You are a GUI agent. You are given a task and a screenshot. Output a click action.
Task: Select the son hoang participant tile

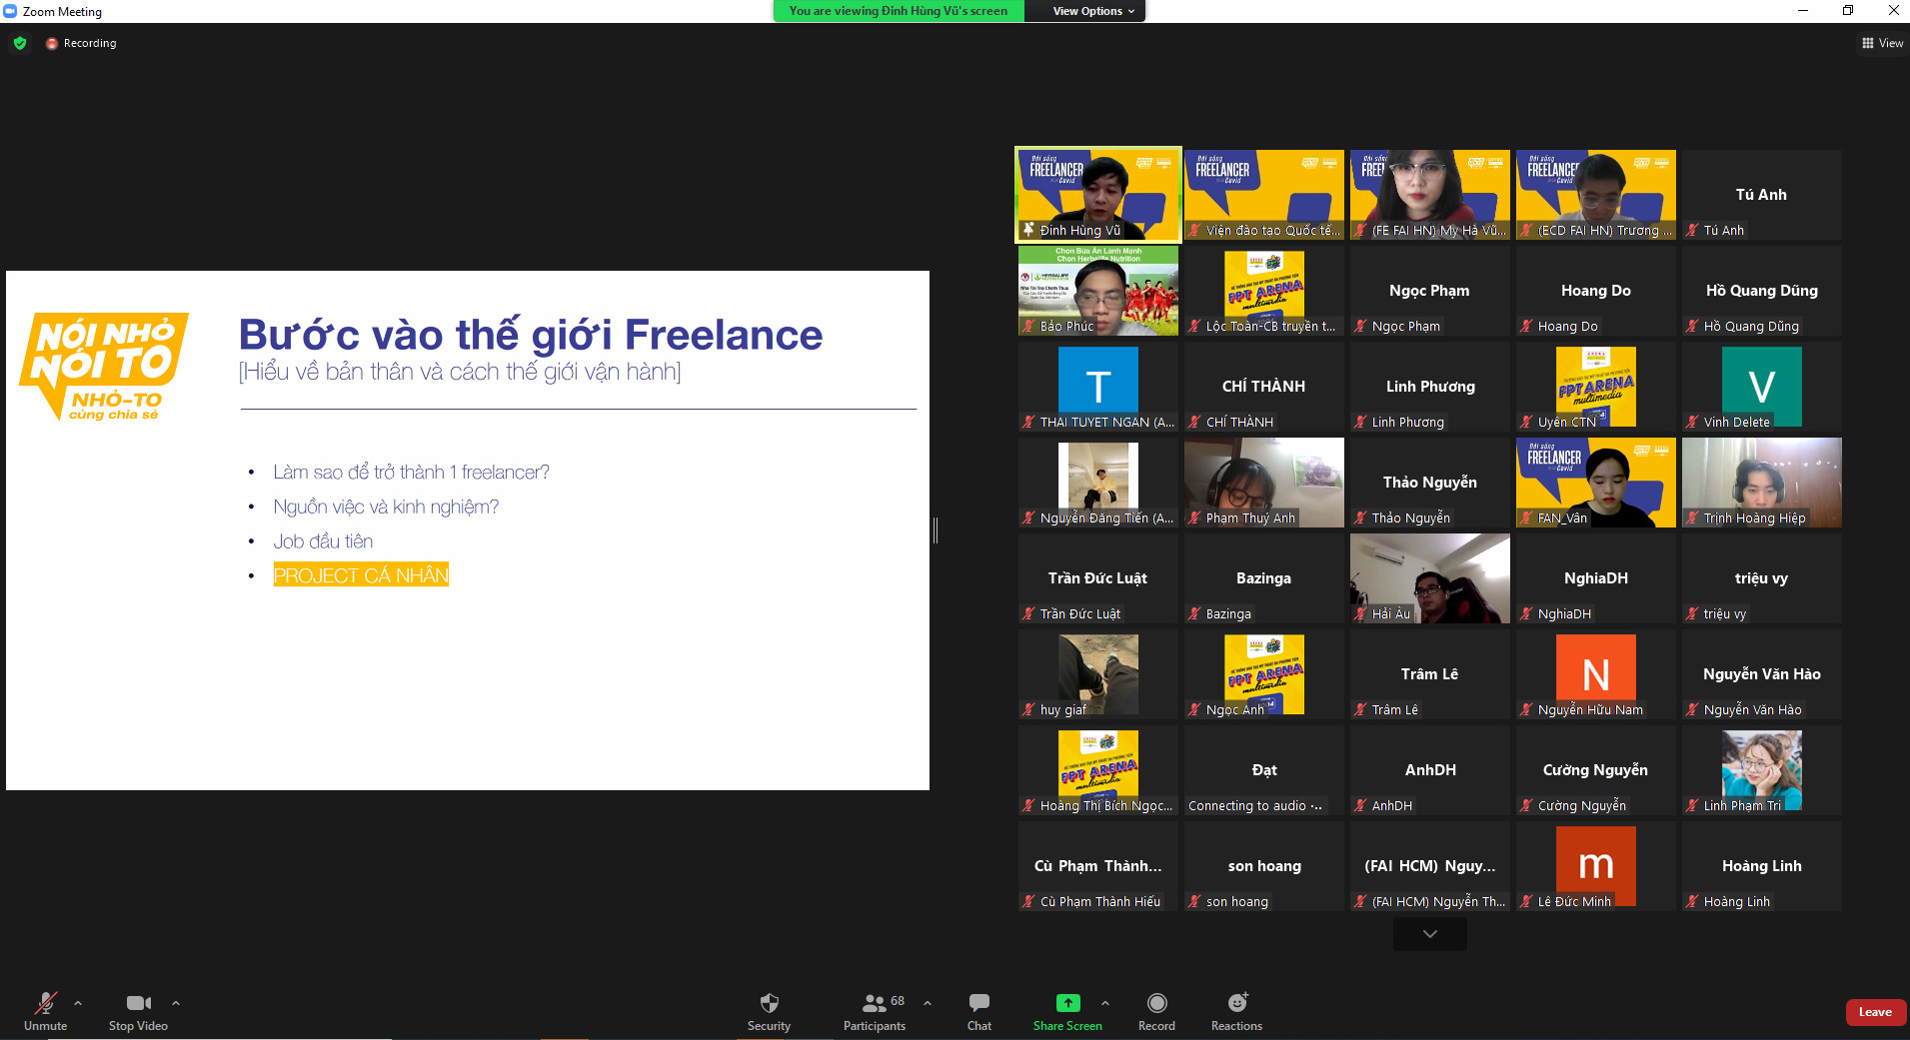pos(1264,866)
